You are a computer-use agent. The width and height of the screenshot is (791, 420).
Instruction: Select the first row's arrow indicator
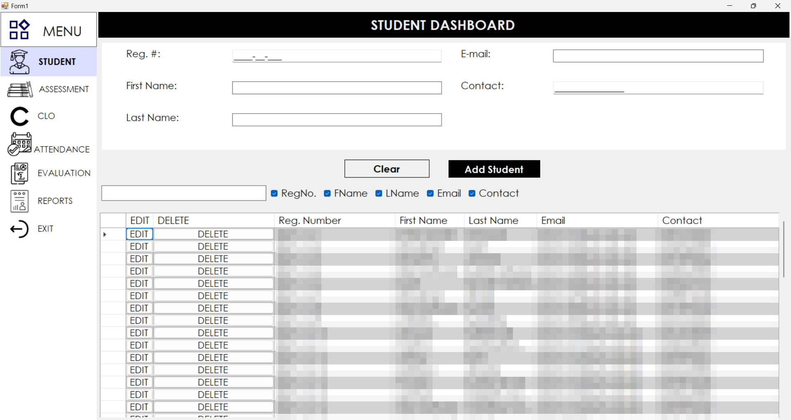pos(105,234)
